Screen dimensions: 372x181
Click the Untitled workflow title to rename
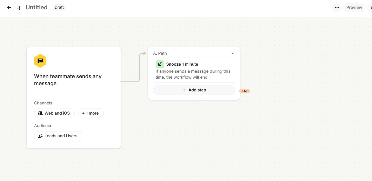37,8
